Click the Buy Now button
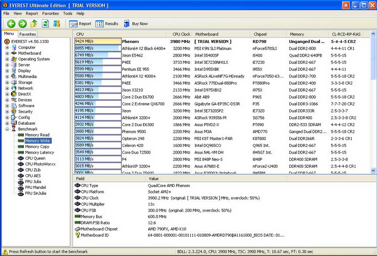The height and width of the screenshot is (256, 377). tap(136, 24)
